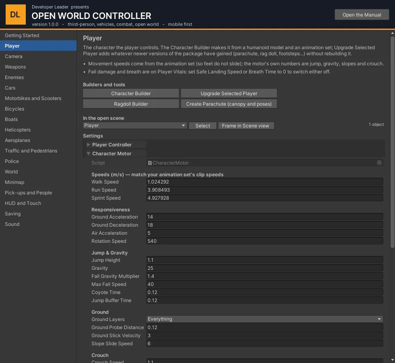Screen dimensions: 395x363
Task: Select the World section
Action: pos(38,172)
